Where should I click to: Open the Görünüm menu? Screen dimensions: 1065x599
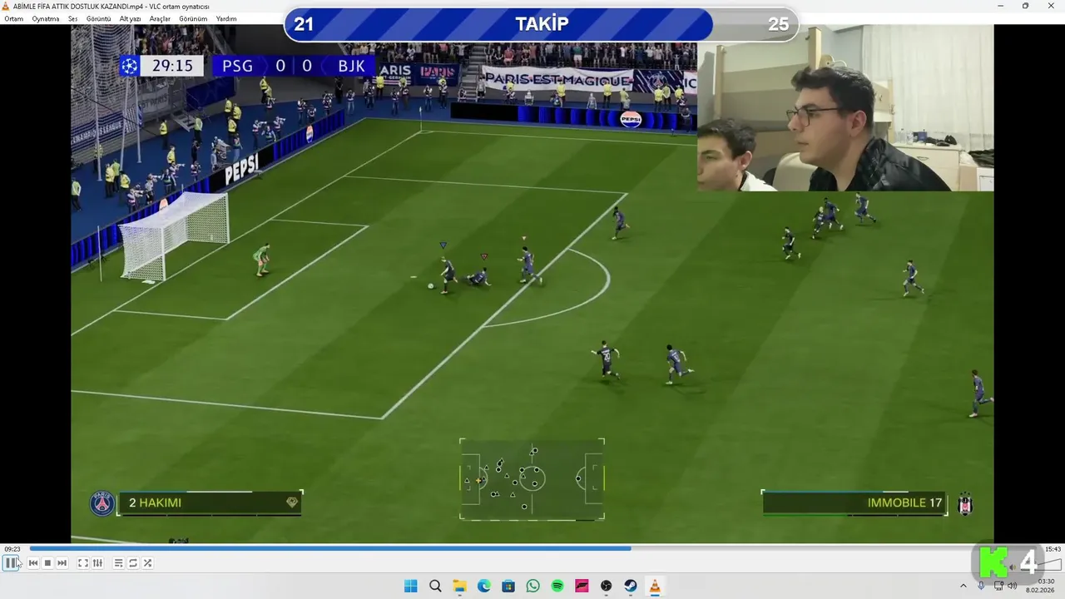pyautogui.click(x=193, y=18)
